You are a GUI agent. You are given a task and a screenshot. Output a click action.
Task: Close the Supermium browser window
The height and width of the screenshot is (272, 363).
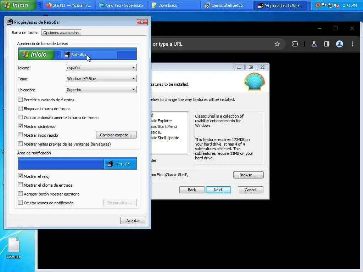coord(352,28)
